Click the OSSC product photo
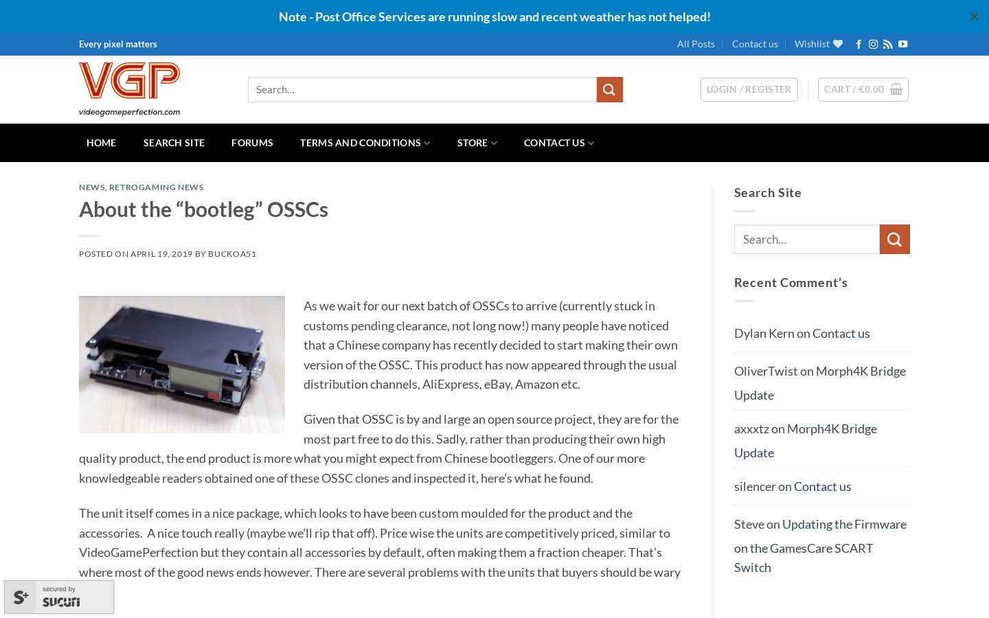 point(182,365)
